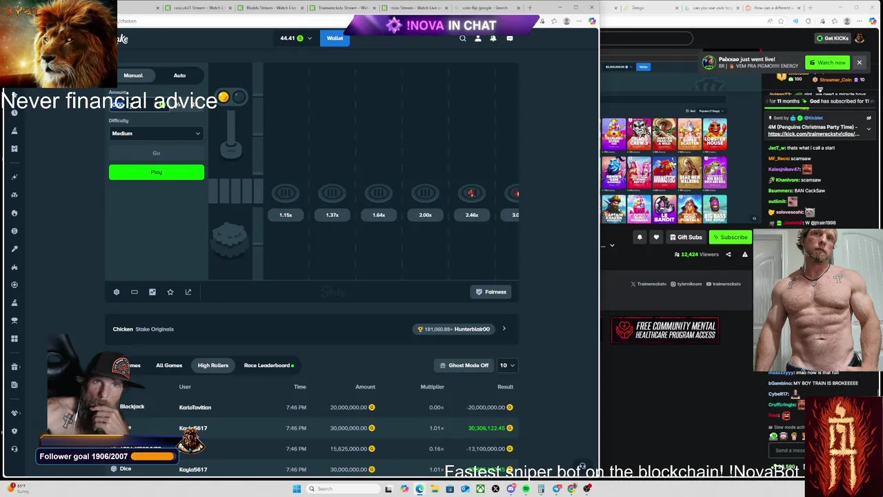Click Gift Subs button
This screenshot has height=497, width=883.
click(686, 237)
